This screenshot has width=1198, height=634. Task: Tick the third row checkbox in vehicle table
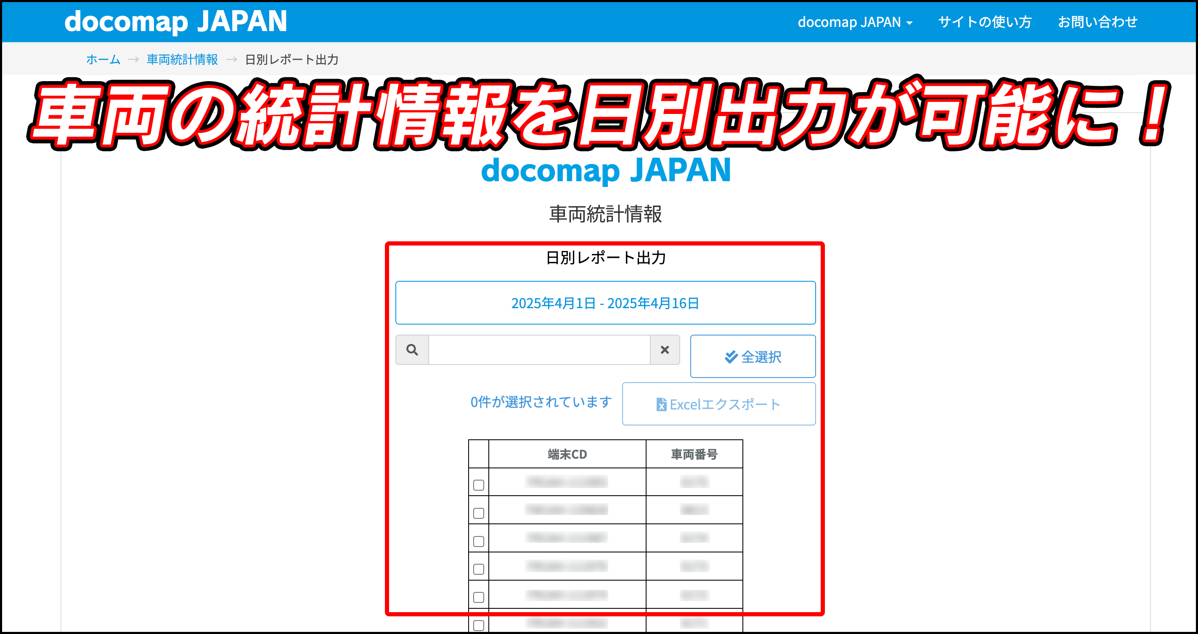(x=479, y=541)
